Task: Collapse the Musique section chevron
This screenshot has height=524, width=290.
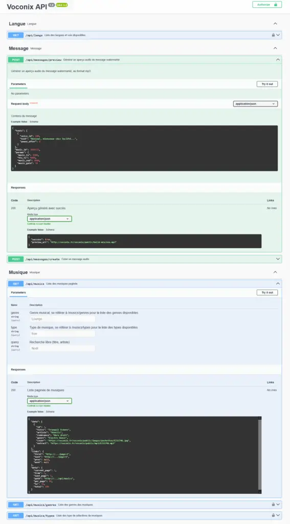Action: point(275,272)
